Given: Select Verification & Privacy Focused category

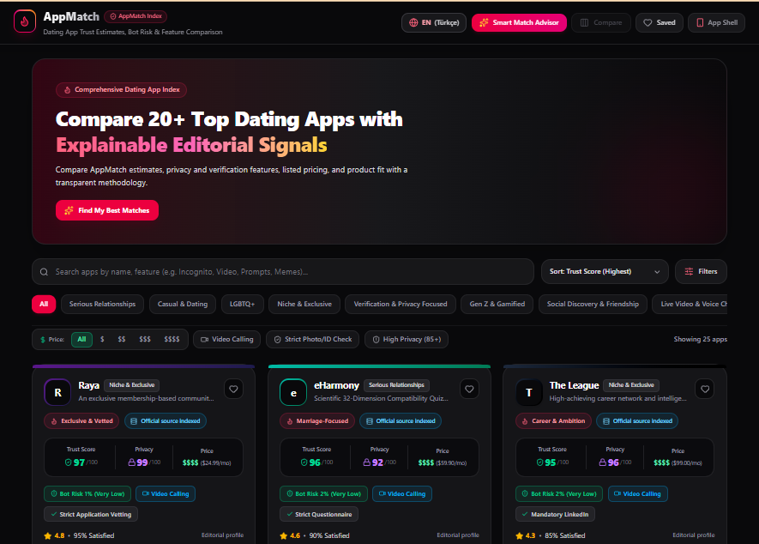Looking at the screenshot, I should point(401,305).
